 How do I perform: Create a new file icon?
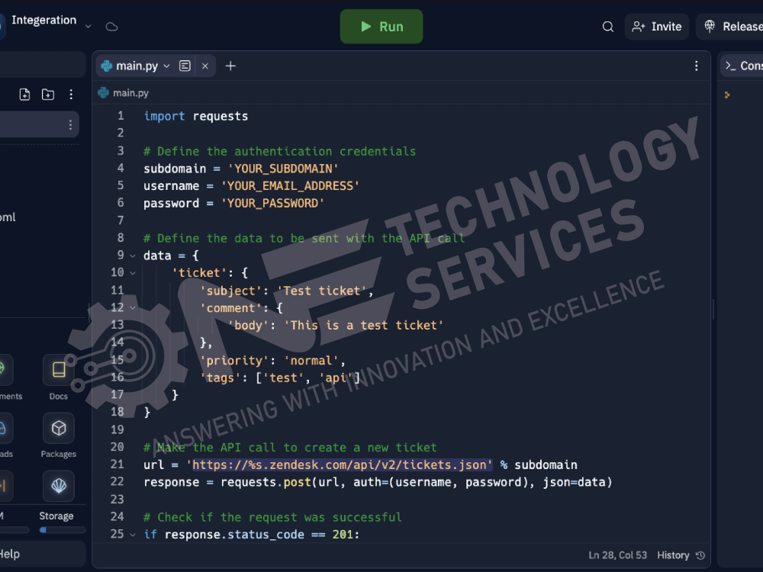click(25, 95)
